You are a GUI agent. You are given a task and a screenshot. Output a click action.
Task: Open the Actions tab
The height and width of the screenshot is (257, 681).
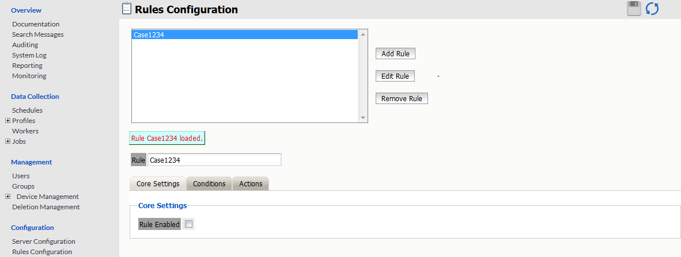pos(251,184)
